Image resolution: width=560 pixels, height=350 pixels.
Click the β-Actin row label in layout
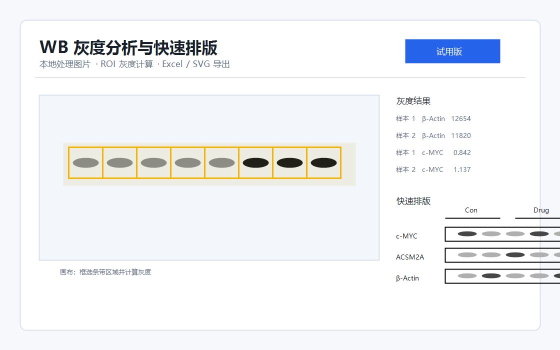pyautogui.click(x=407, y=278)
